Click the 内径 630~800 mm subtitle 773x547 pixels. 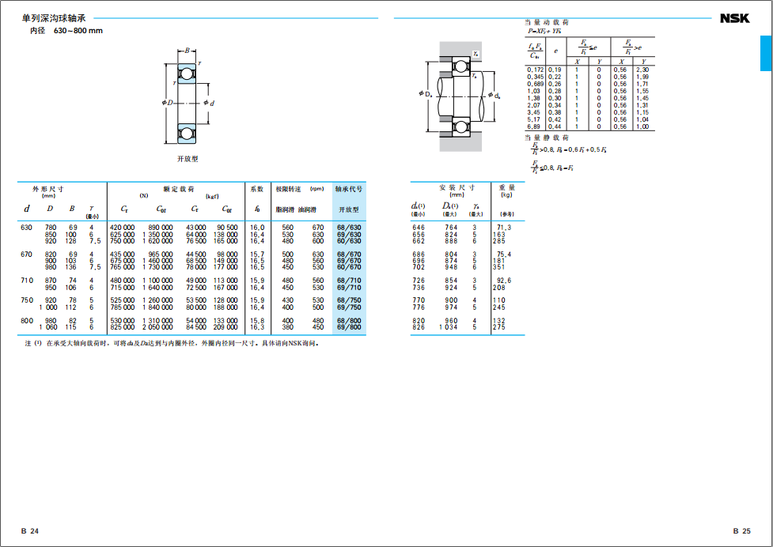(66, 31)
